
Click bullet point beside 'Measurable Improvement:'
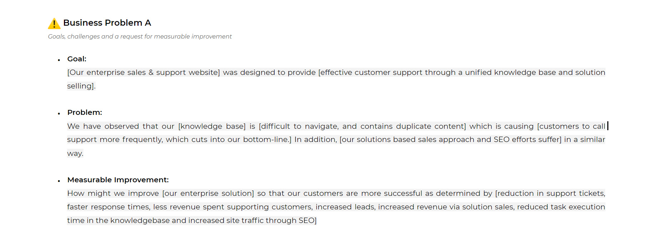click(59, 181)
